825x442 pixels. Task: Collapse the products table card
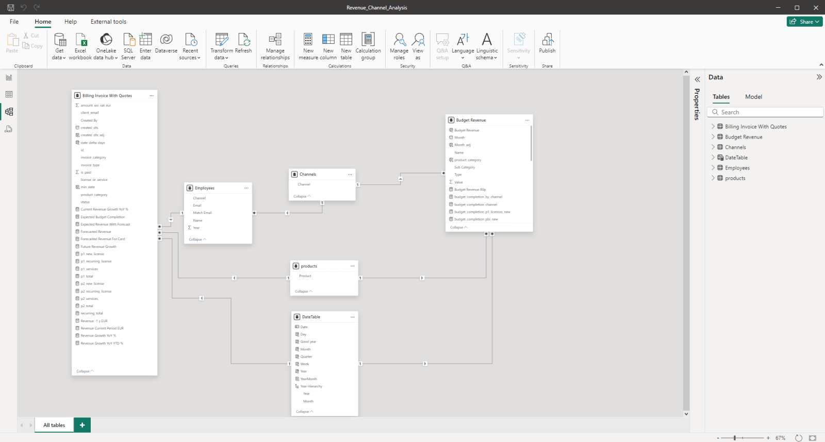(304, 292)
